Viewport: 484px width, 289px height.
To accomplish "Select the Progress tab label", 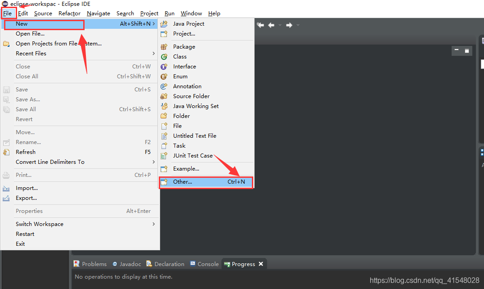I will (243, 264).
